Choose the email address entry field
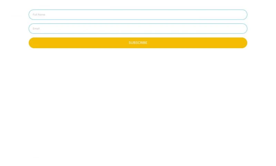276x166 pixels. 138,29
